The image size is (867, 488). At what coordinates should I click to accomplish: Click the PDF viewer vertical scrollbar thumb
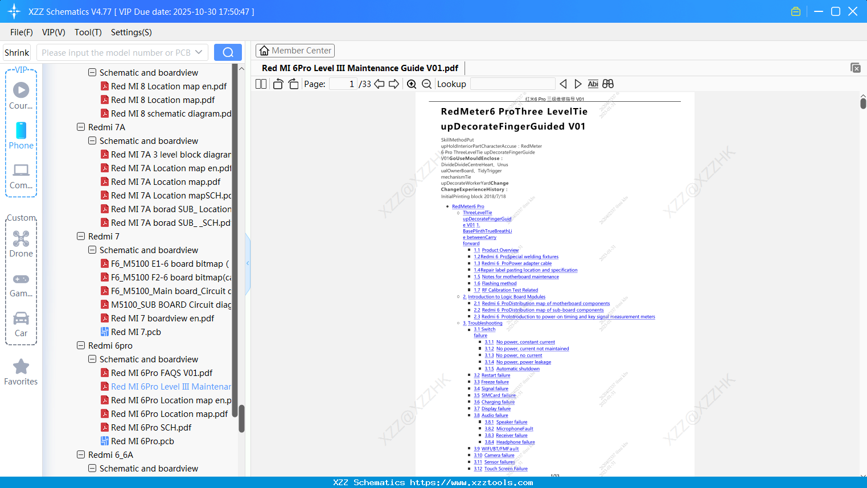click(x=863, y=103)
